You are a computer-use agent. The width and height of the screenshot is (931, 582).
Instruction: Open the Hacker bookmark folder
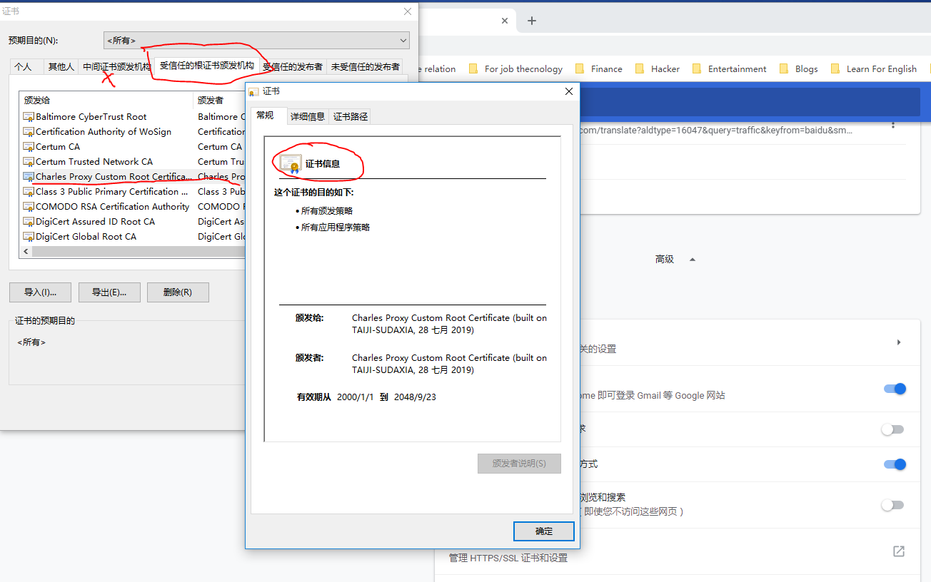pyautogui.click(x=657, y=69)
